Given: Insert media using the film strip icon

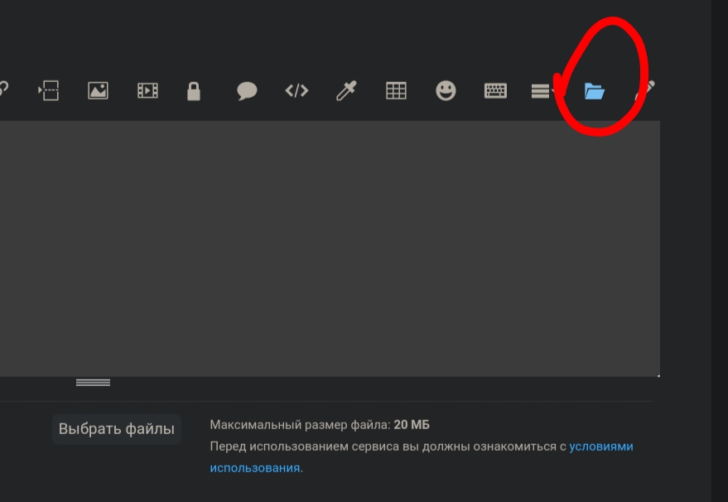Looking at the screenshot, I should click(x=147, y=90).
